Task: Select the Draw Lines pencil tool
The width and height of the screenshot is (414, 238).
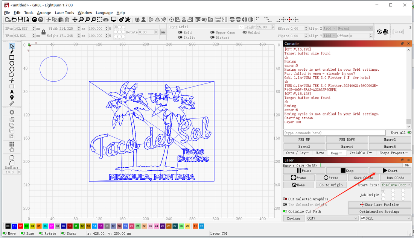Action: click(12, 52)
